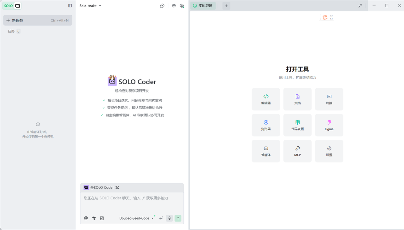
Task: Attach an image with picture icon
Action: 102,218
